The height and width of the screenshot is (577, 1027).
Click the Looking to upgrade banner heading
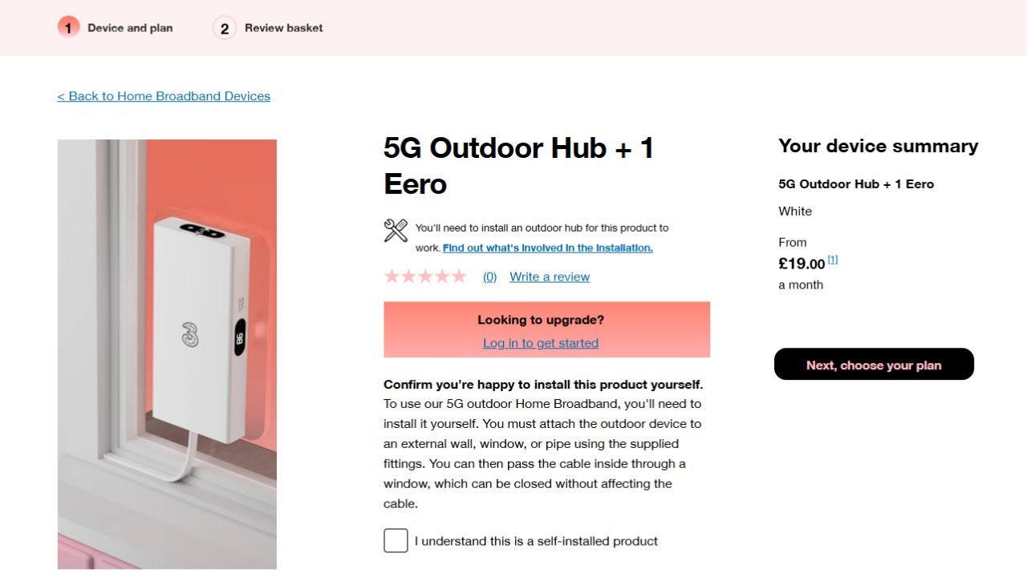(x=541, y=320)
